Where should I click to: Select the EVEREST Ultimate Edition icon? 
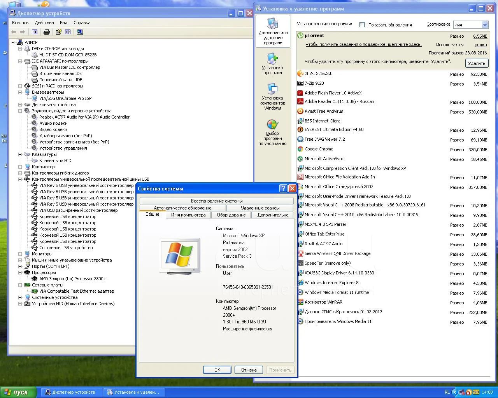[300, 129]
